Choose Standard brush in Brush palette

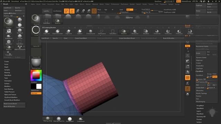pos(20,31)
